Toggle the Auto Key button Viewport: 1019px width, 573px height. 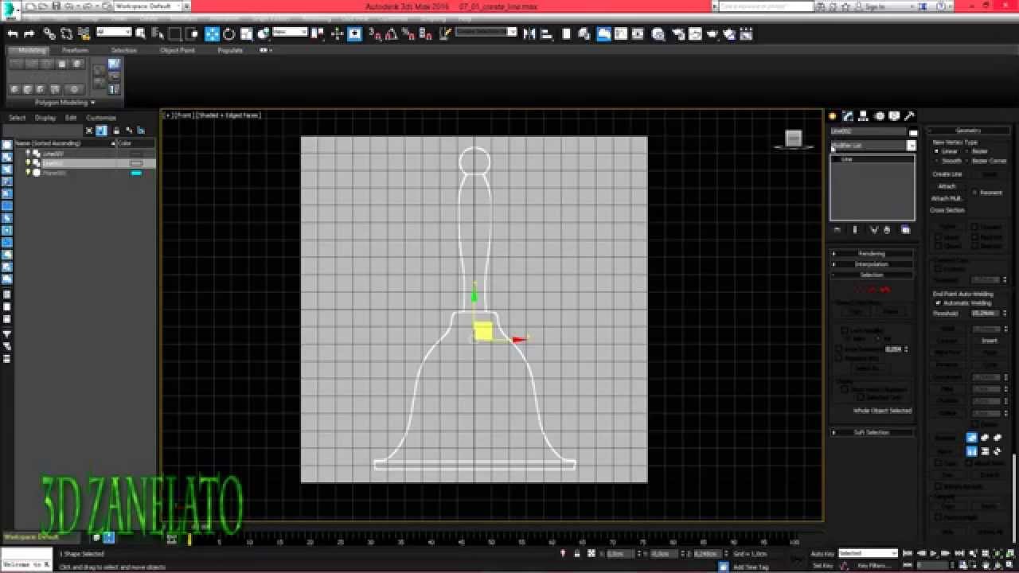coord(822,553)
